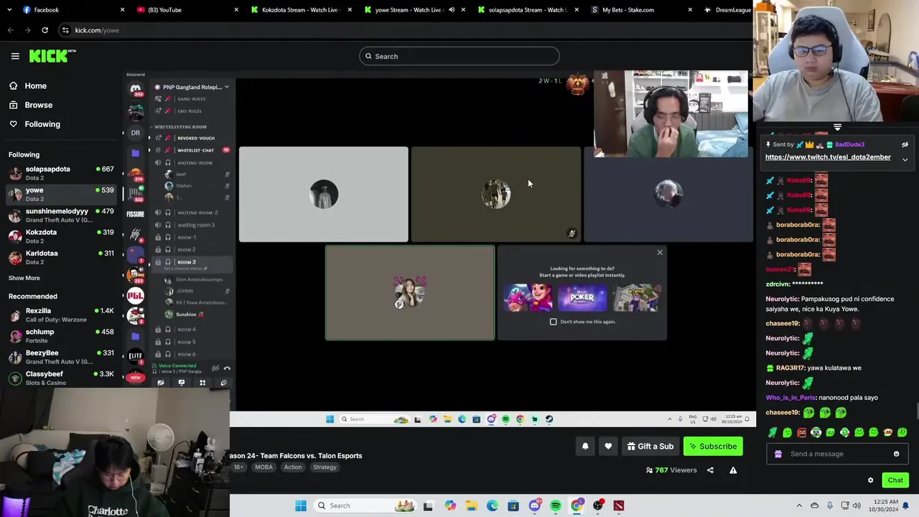
Task: Tick the Don't show me this again checkbox
Action: coord(553,322)
